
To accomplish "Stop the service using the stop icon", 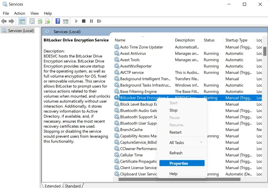I will (83, 21).
